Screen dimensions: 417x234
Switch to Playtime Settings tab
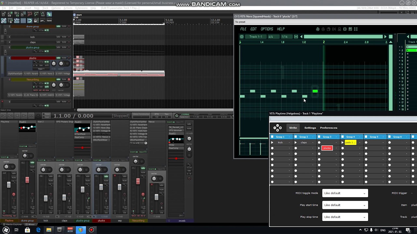(310, 128)
